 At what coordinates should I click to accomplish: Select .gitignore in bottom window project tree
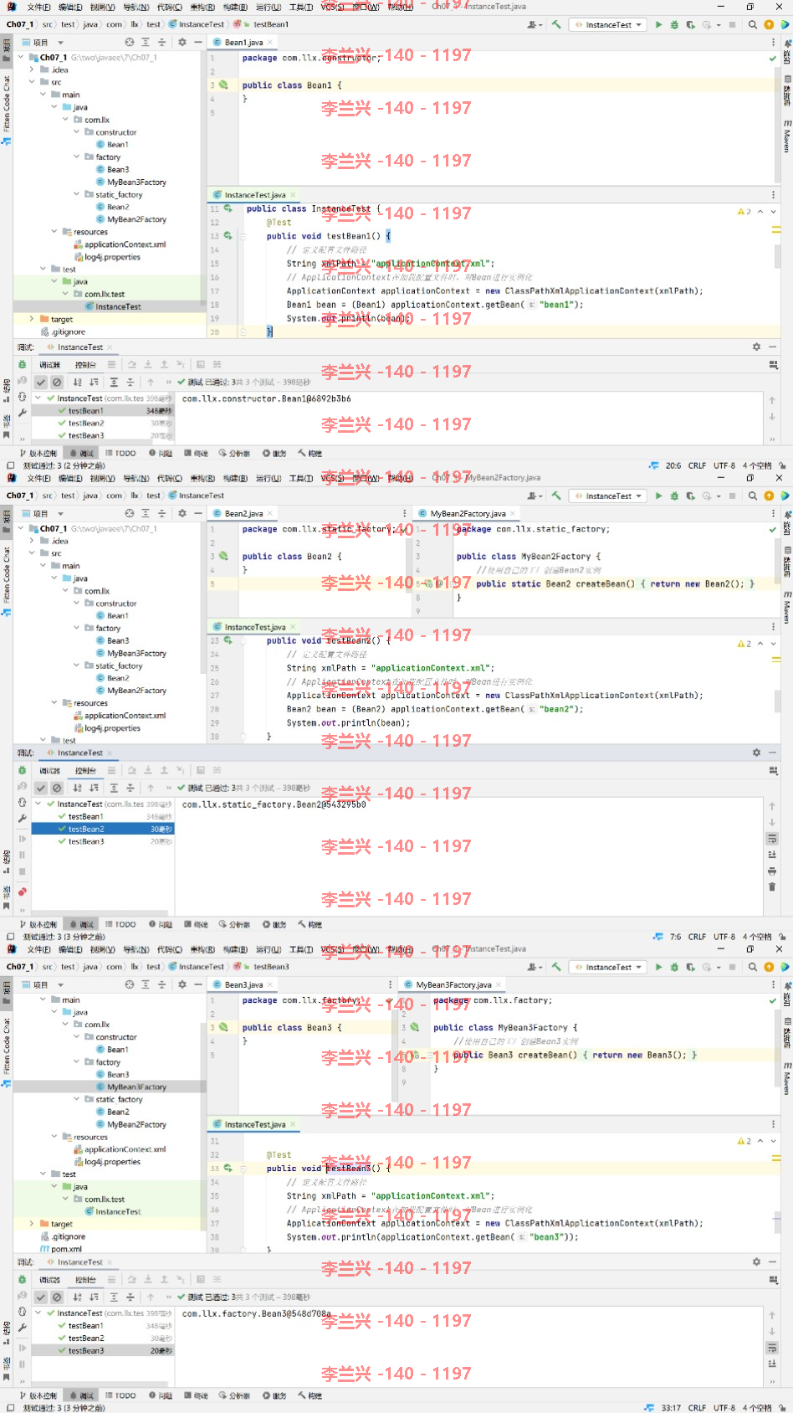point(63,1236)
